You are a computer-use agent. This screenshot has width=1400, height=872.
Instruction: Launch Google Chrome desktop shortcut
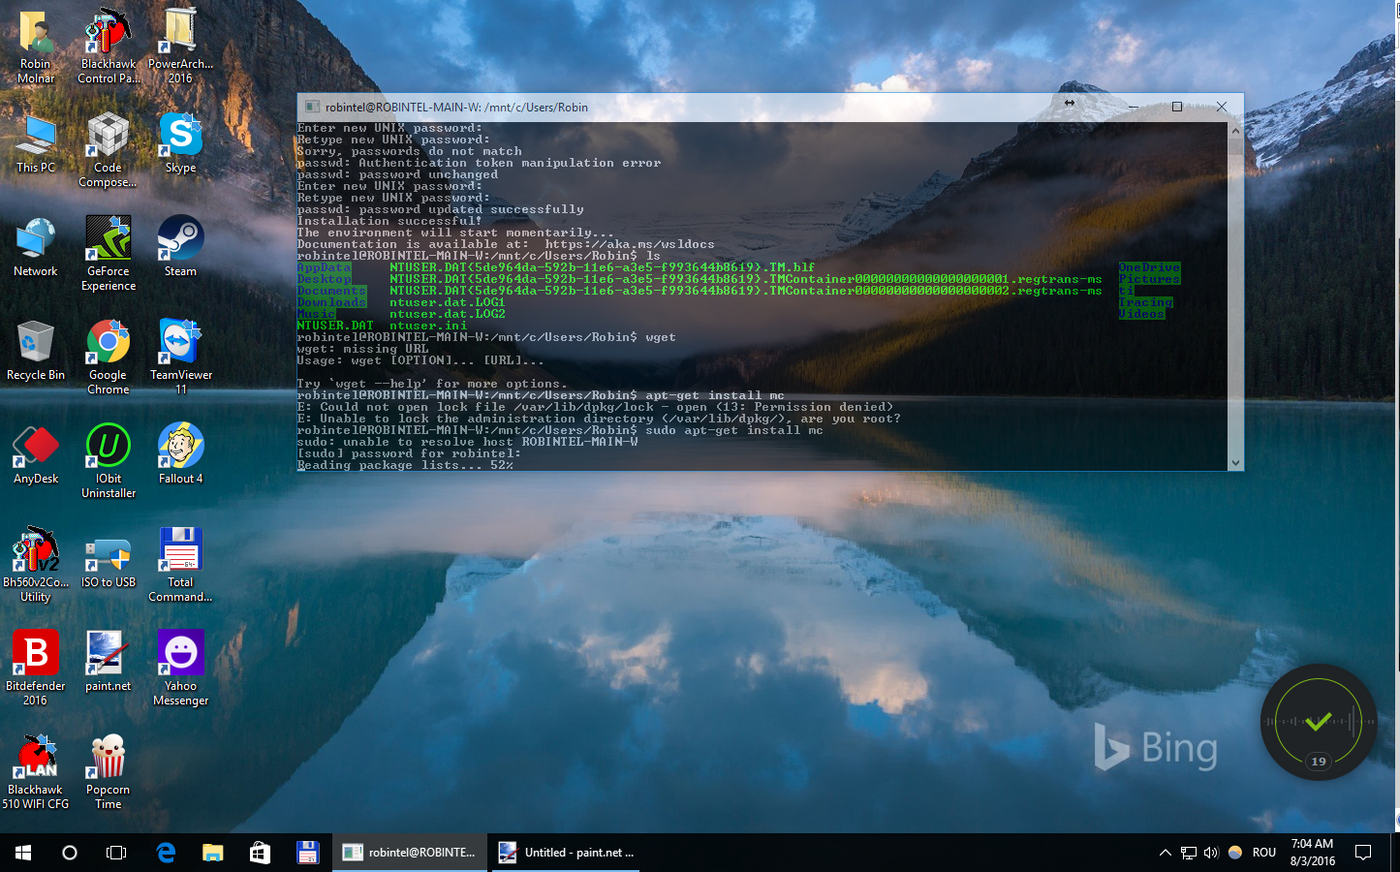[x=109, y=358]
